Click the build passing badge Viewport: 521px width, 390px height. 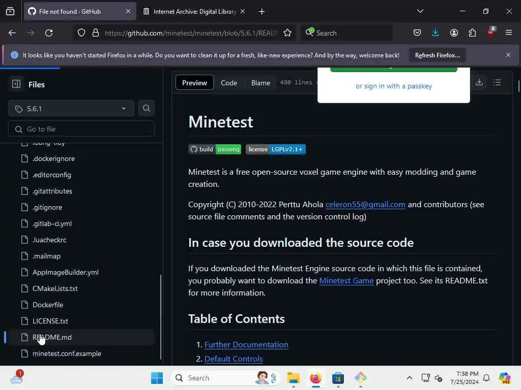pos(215,149)
